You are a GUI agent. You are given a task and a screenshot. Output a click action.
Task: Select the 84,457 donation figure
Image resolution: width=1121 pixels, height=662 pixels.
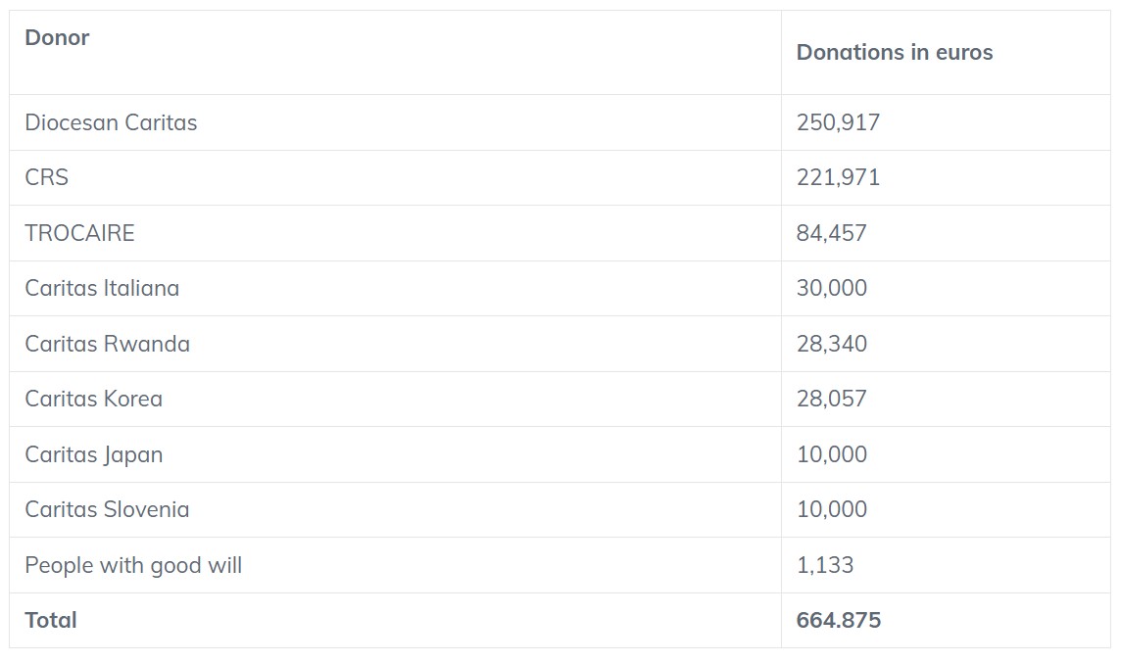tap(832, 233)
